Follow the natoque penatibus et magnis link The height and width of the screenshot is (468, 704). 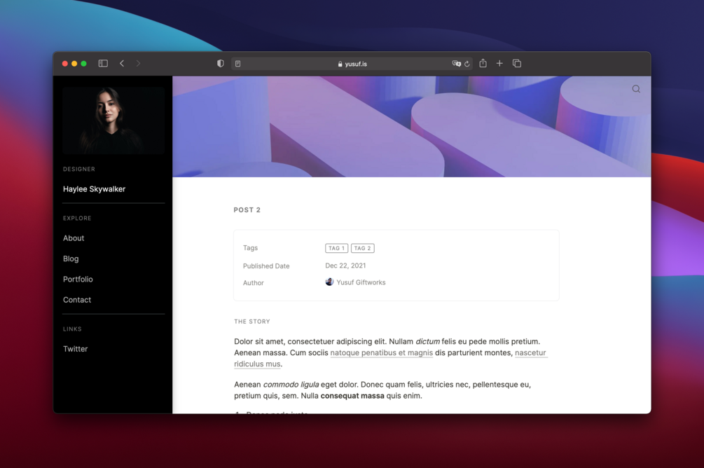[382, 353]
